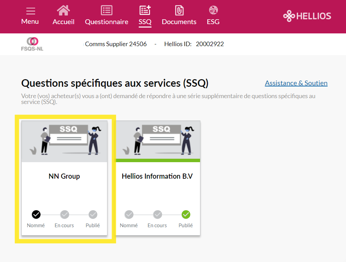Select the SSQ tab label
This screenshot has height=262, width=346.
[145, 22]
